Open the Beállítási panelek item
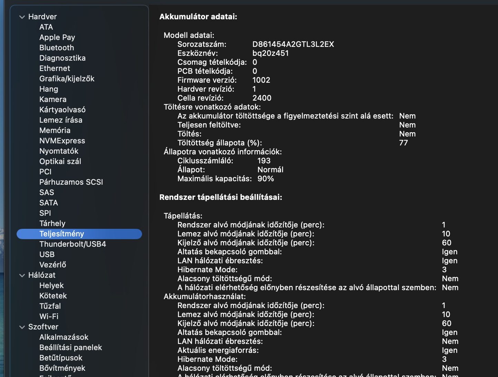Image resolution: width=498 pixels, height=377 pixels. point(71,347)
